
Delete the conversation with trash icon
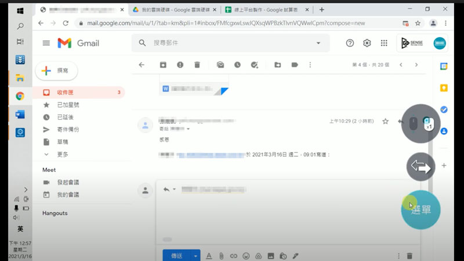tap(197, 65)
